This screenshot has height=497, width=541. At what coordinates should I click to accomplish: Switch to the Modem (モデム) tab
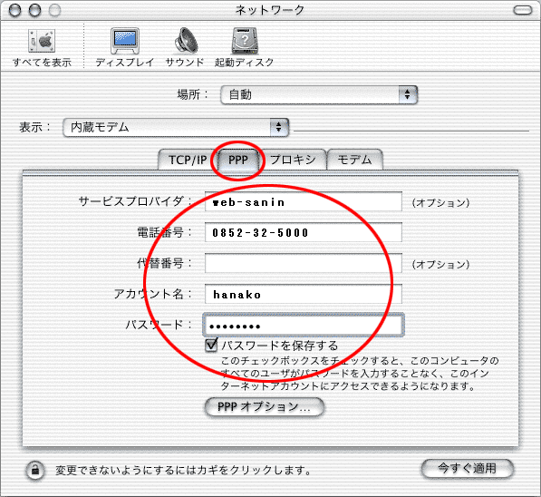[354, 160]
